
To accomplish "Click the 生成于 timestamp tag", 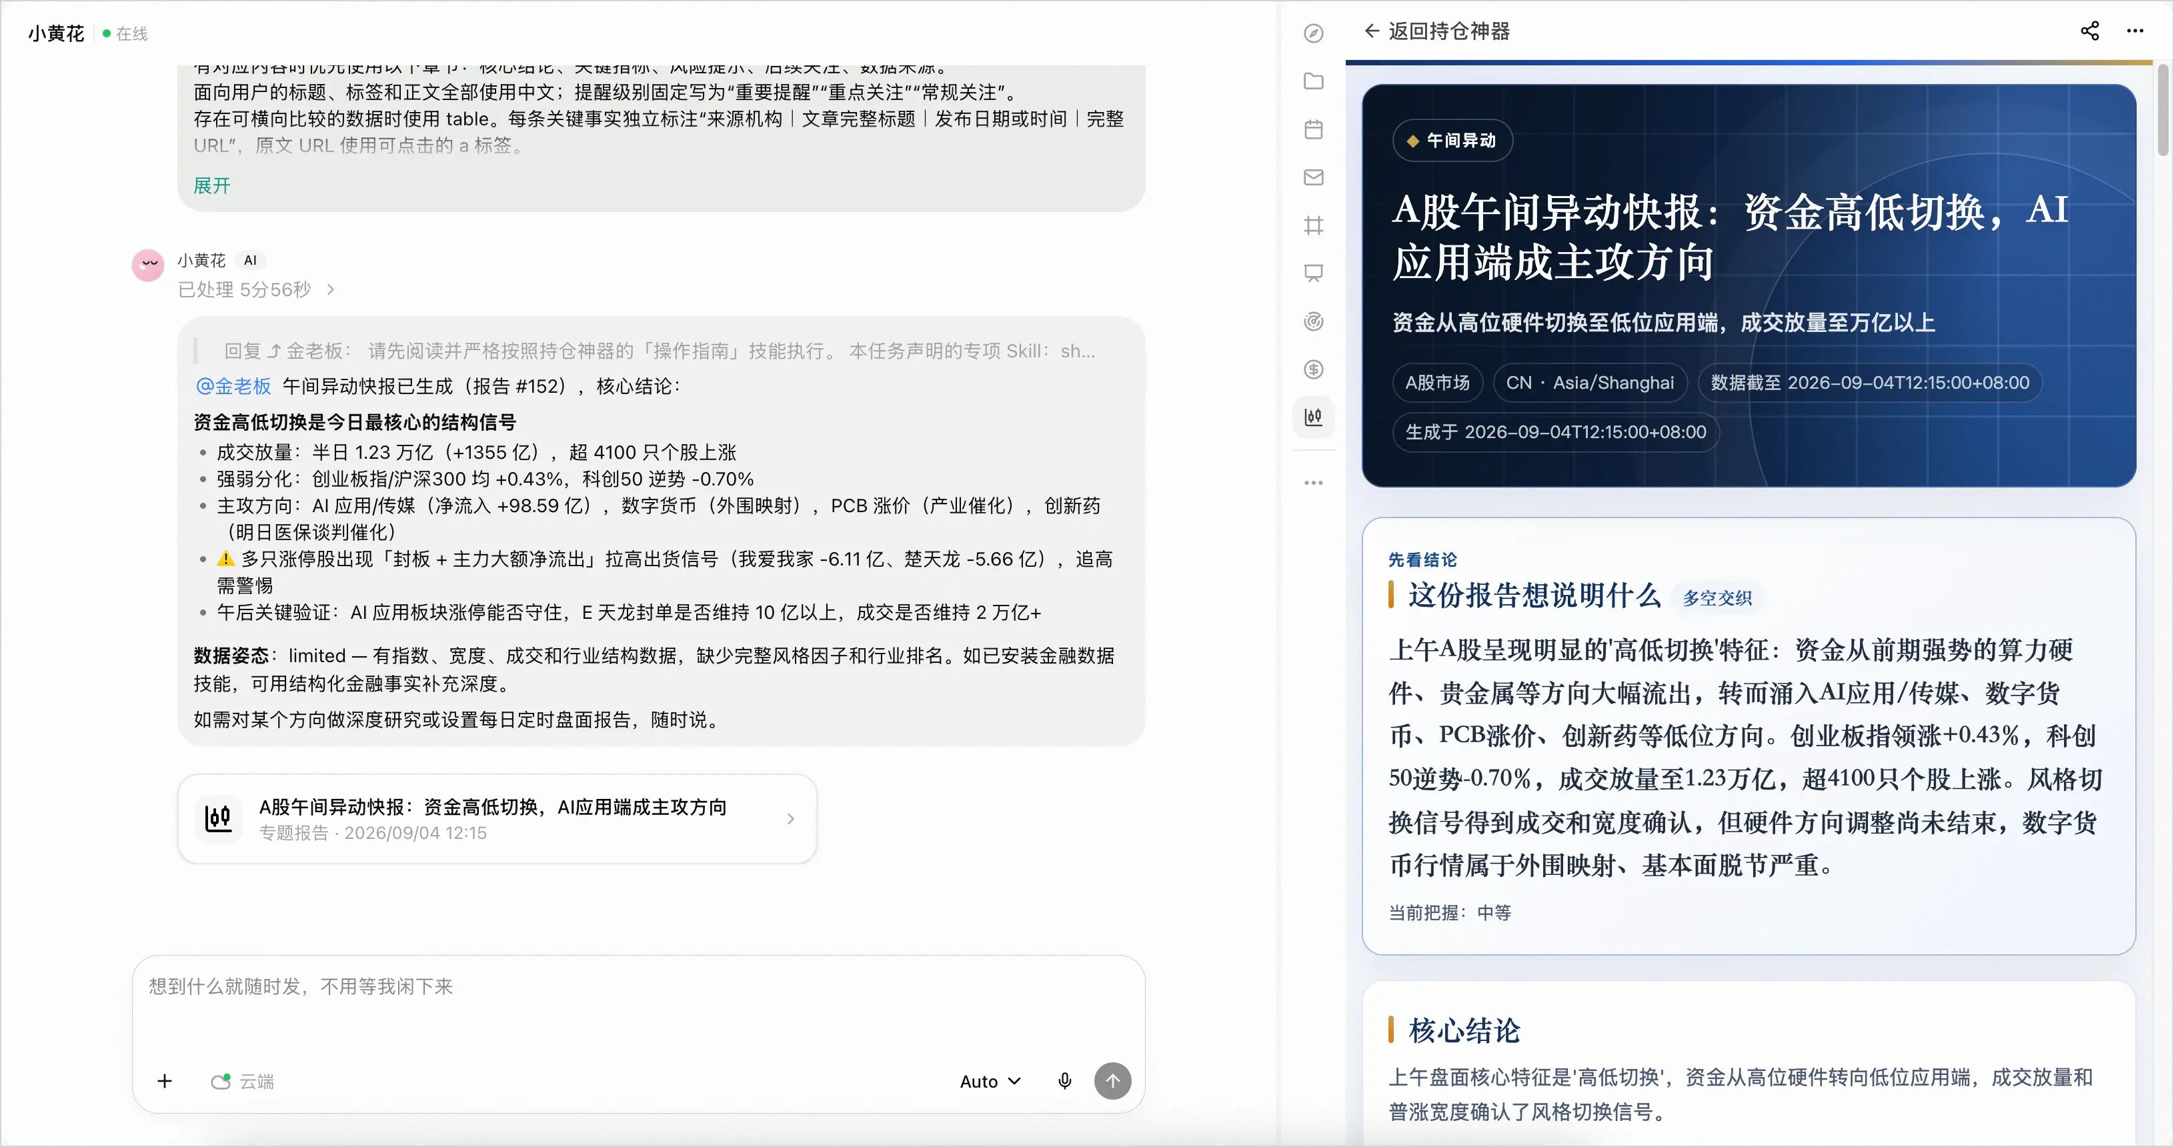I will click(x=1555, y=431).
